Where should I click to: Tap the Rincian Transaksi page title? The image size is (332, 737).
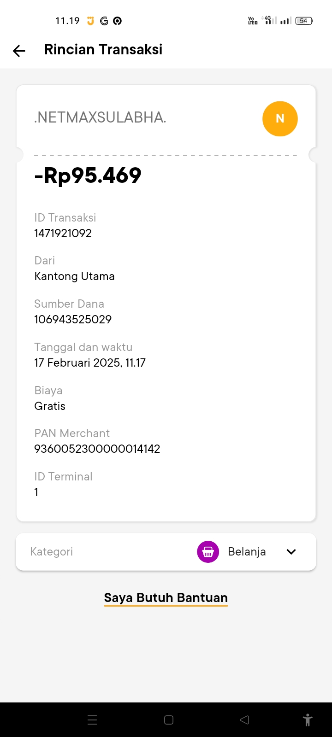pos(103,50)
